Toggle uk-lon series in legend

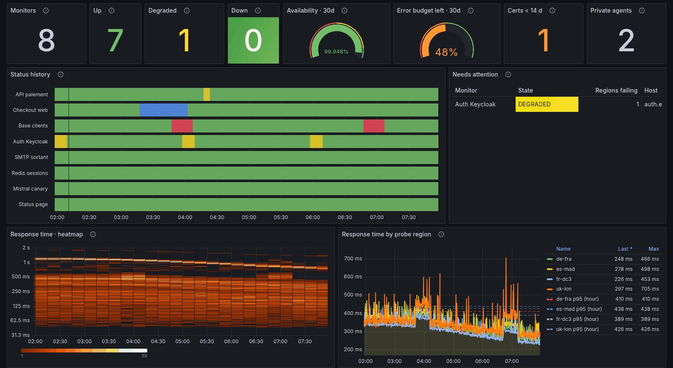pyautogui.click(x=564, y=289)
